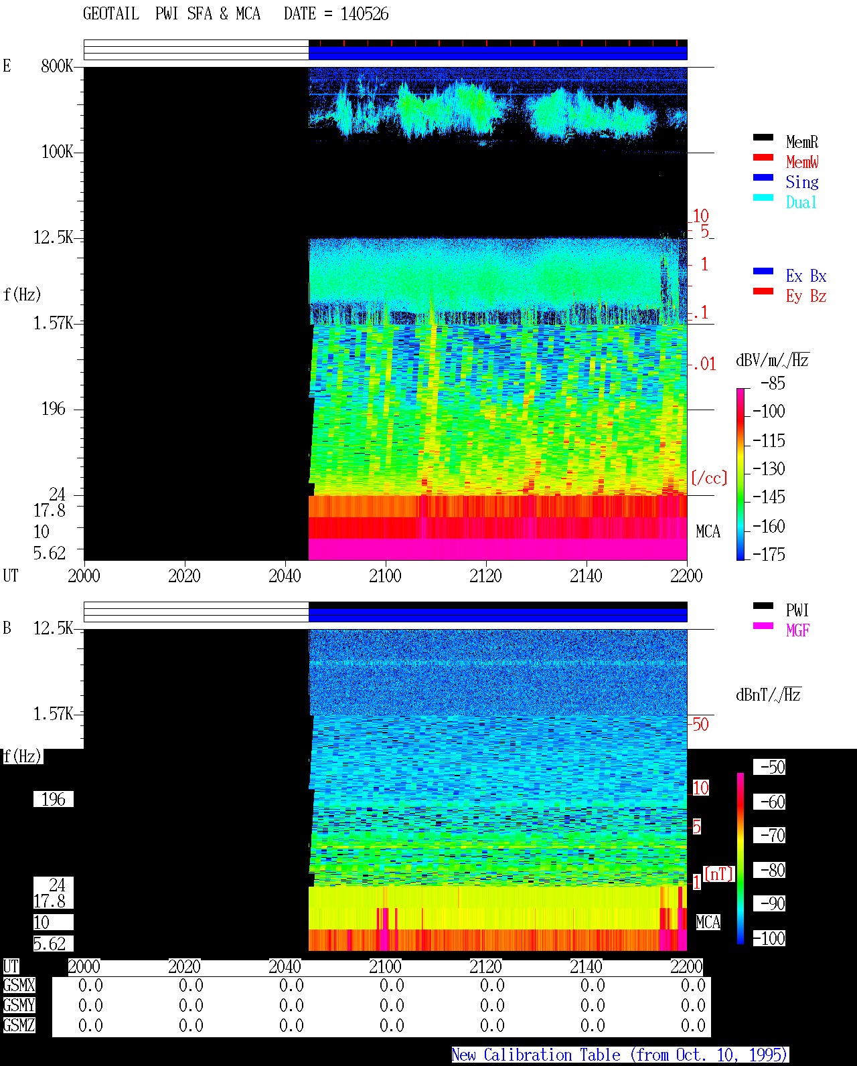The width and height of the screenshot is (857, 1066).
Task: Click the "GSMY" row label
Action: 19,1005
